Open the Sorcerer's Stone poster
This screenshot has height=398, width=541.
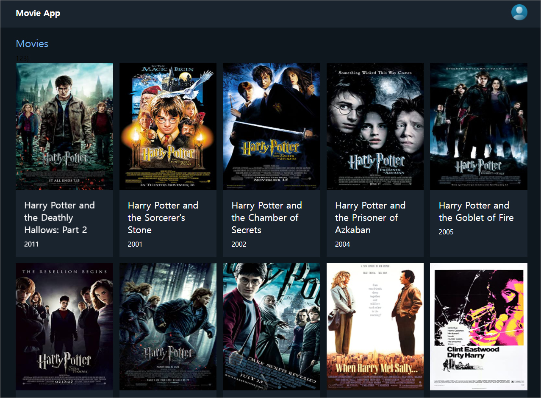pos(168,126)
